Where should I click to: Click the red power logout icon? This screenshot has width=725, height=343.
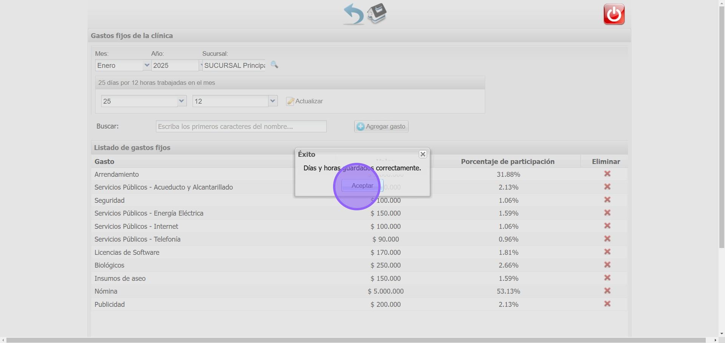614,14
